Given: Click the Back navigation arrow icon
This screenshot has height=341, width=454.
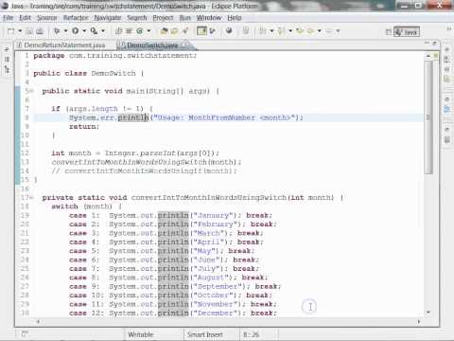Looking at the screenshot, I should coord(311,31).
